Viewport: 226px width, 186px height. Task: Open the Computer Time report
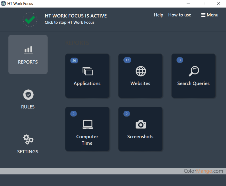pos(87,129)
